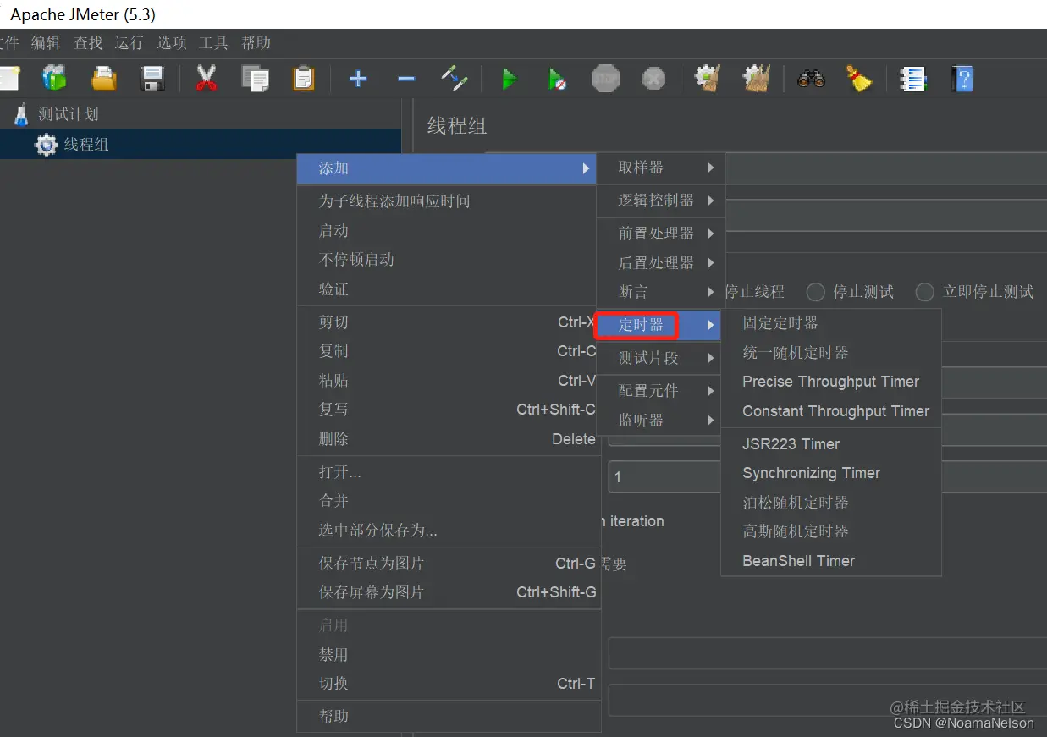
Task: Click the Clear broom with gear icon
Action: (x=708, y=80)
